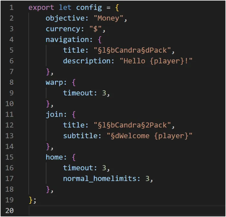The width and height of the screenshot is (226, 217).
Task: Click the closing '};' on line 19
Action: 32,200
